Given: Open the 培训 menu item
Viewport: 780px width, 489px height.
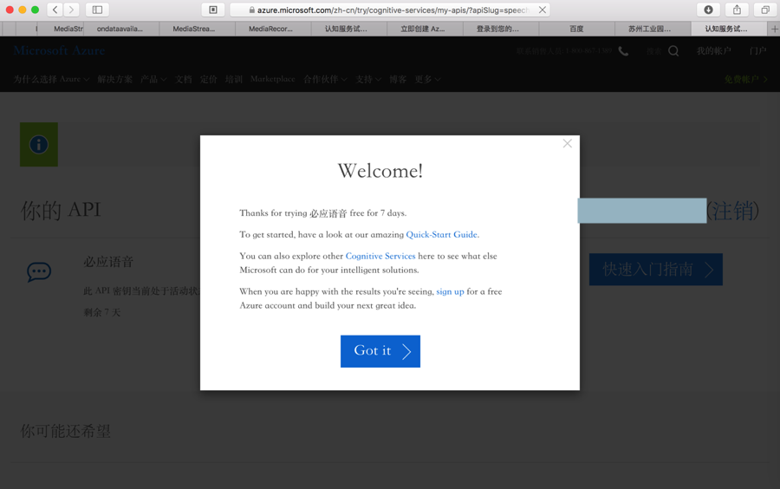Looking at the screenshot, I should click(x=233, y=79).
